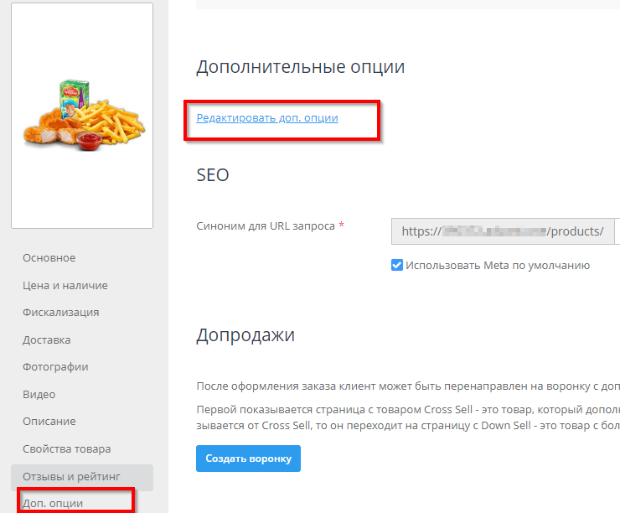Open the Основное section in sidebar
This screenshot has height=513, width=620.
[x=49, y=258]
